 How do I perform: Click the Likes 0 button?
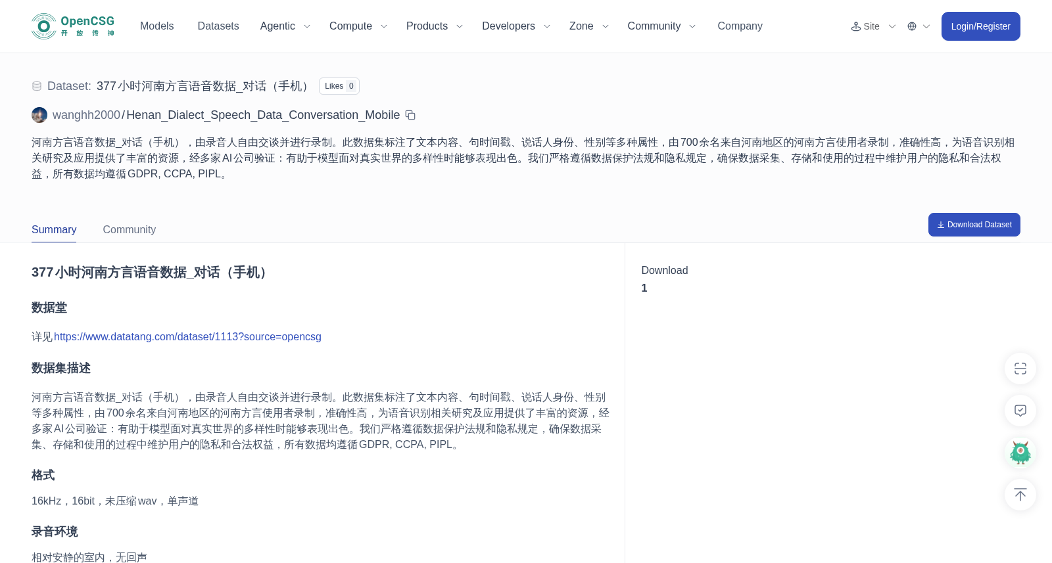pos(339,86)
